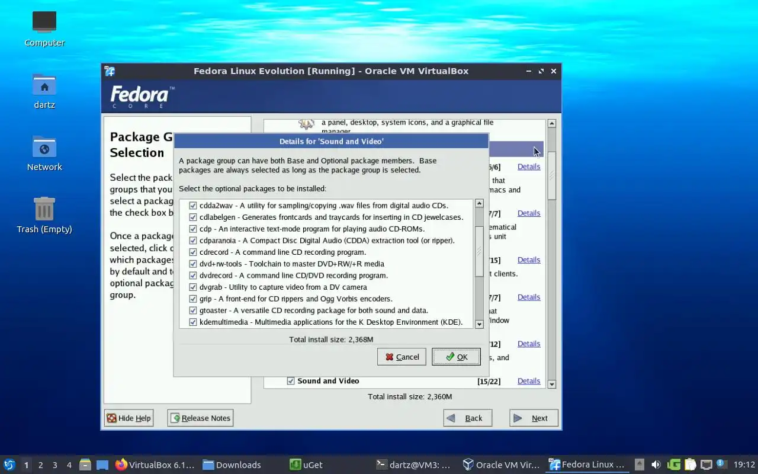Viewport: 758px width, 474px height.
Task: Open Details link for Sound and Video
Action: [529, 381]
